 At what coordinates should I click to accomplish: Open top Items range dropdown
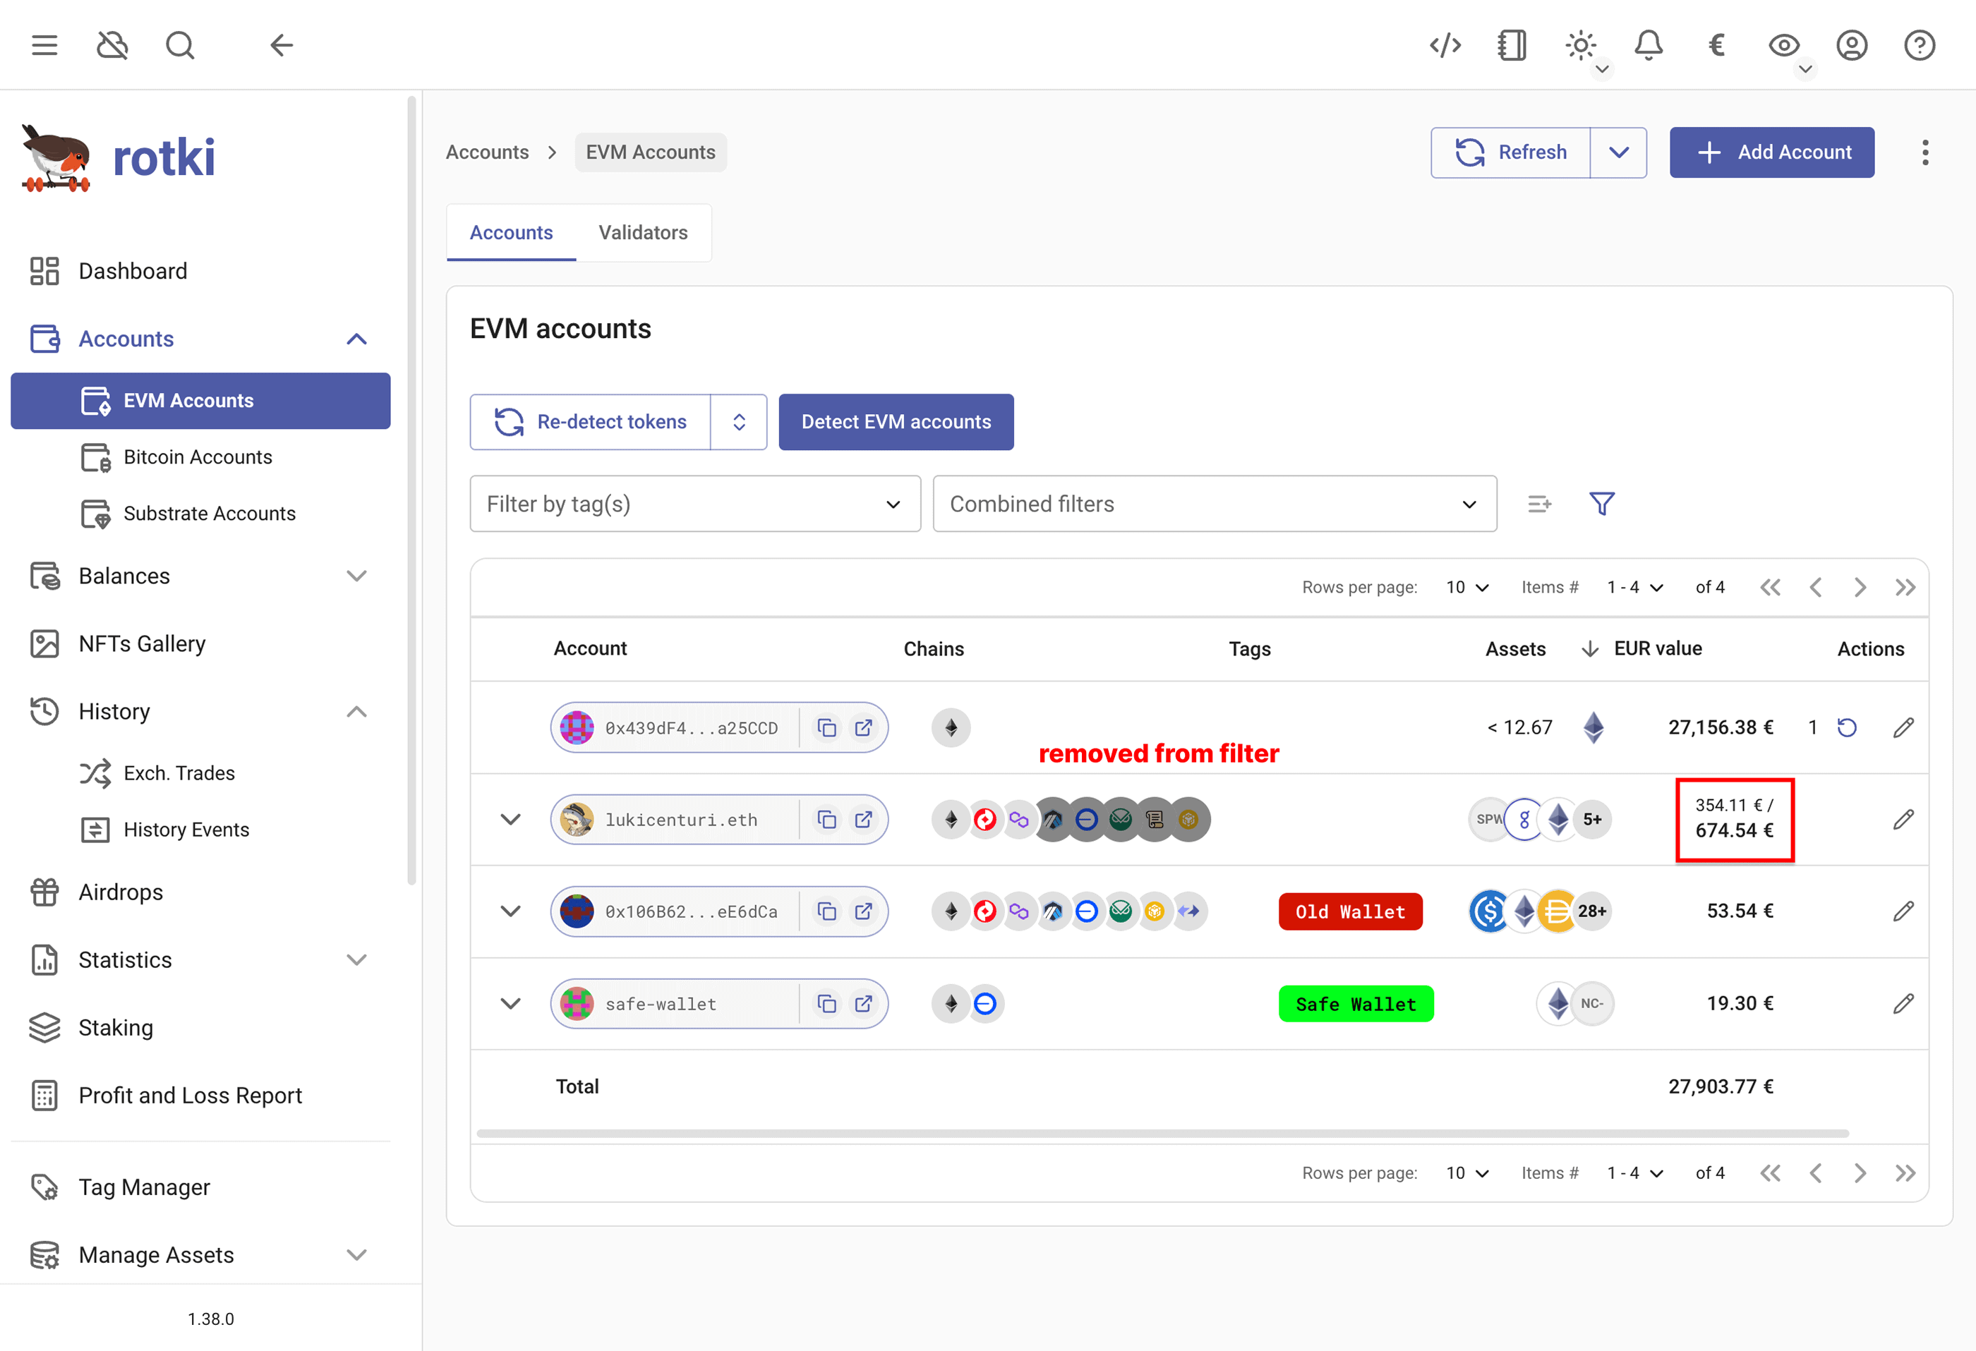(1634, 587)
